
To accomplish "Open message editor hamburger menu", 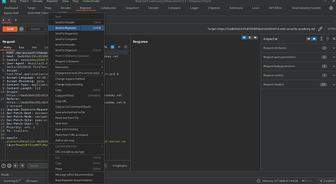I will (x=126, y=47).
